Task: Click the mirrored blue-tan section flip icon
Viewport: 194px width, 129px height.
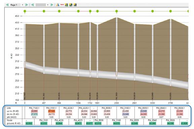Action: click(57, 5)
